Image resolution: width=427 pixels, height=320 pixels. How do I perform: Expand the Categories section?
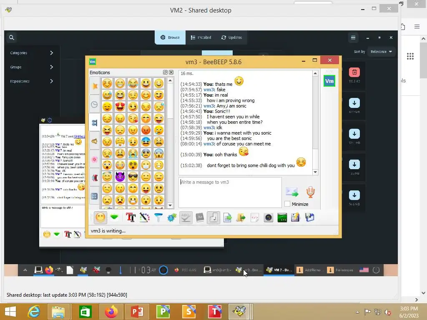tap(32, 53)
